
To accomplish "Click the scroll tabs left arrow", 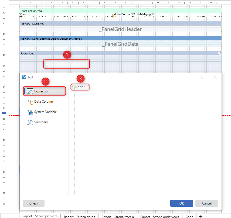I will point(5,217).
